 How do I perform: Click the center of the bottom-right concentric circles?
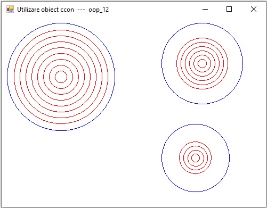coord(196,158)
